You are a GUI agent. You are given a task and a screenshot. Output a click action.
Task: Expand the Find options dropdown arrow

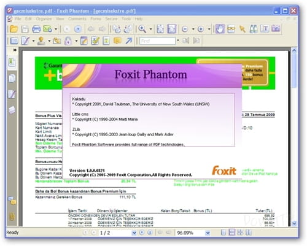(178, 40)
